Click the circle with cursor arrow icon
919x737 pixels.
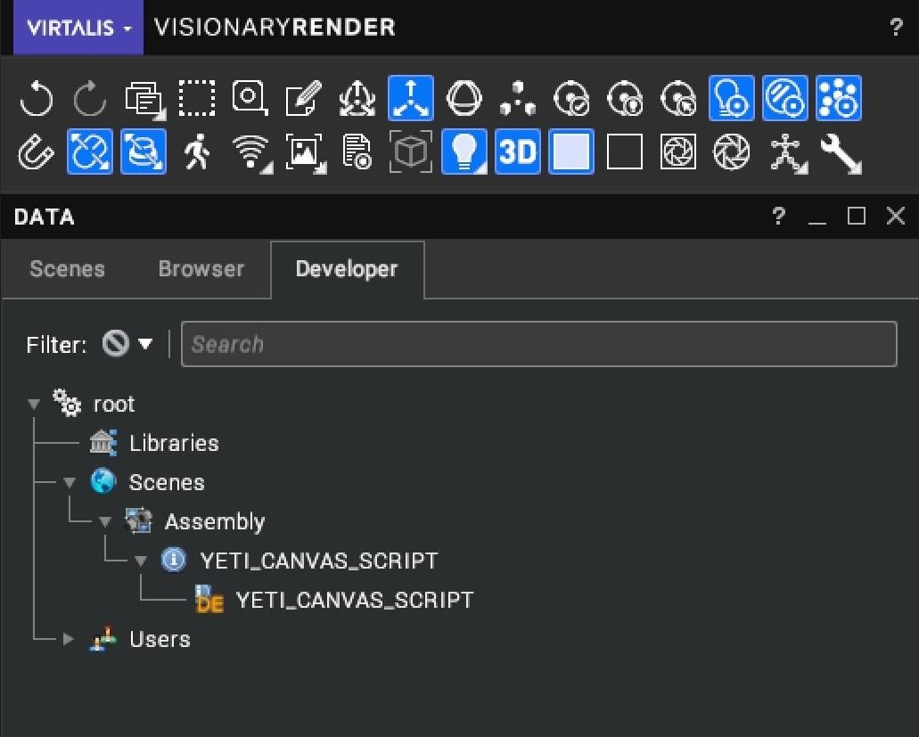tap(678, 98)
